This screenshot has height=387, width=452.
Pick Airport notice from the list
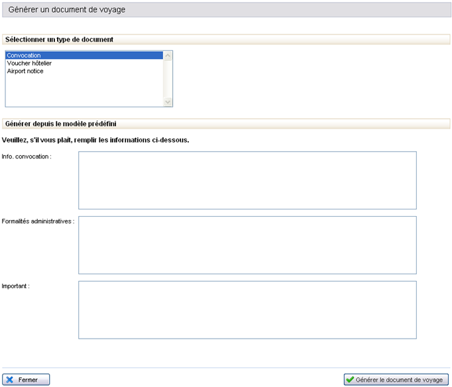pos(25,72)
